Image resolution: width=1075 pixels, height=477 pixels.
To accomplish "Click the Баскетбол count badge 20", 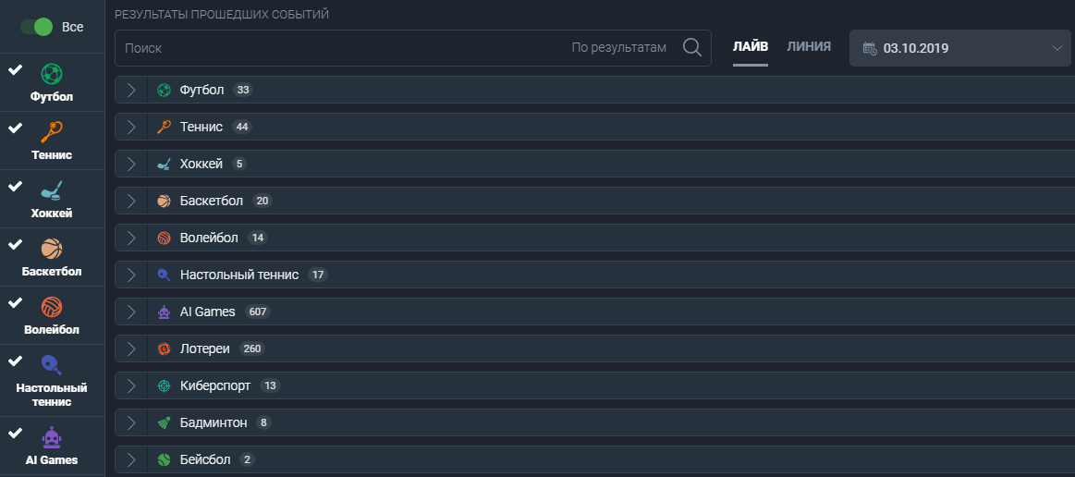I will 262,201.
